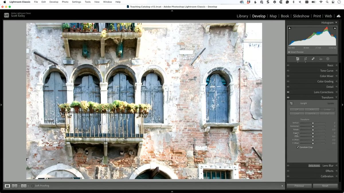This screenshot has height=193, width=344.
Task: Select the Crop overlay tool icon
Action: [x=306, y=59]
